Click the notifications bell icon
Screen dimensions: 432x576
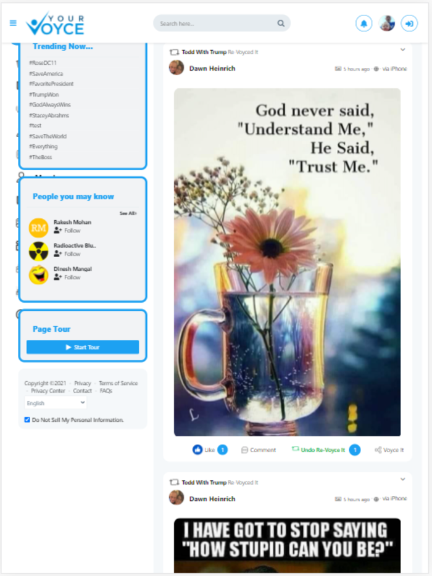pos(363,23)
